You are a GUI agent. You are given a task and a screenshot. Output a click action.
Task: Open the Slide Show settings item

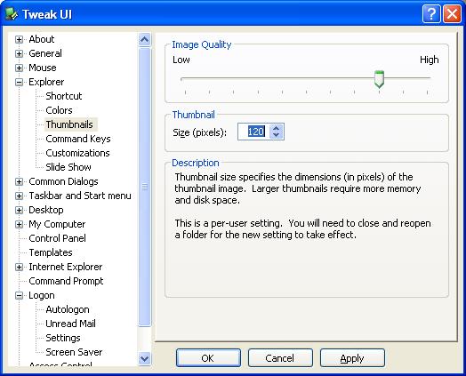(68, 167)
